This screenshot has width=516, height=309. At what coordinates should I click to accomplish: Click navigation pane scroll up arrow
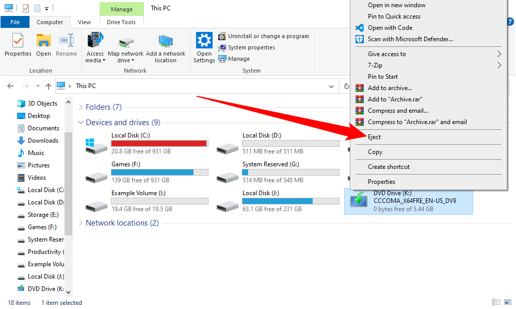coord(69,102)
